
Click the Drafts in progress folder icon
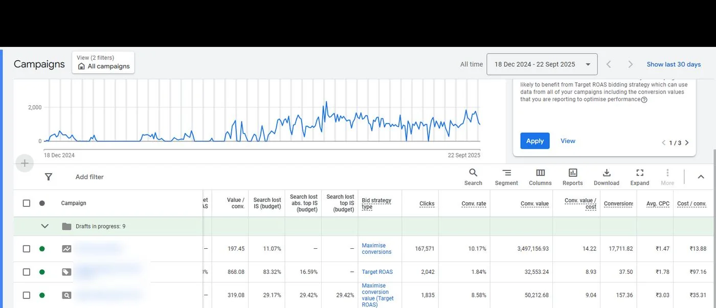66,226
